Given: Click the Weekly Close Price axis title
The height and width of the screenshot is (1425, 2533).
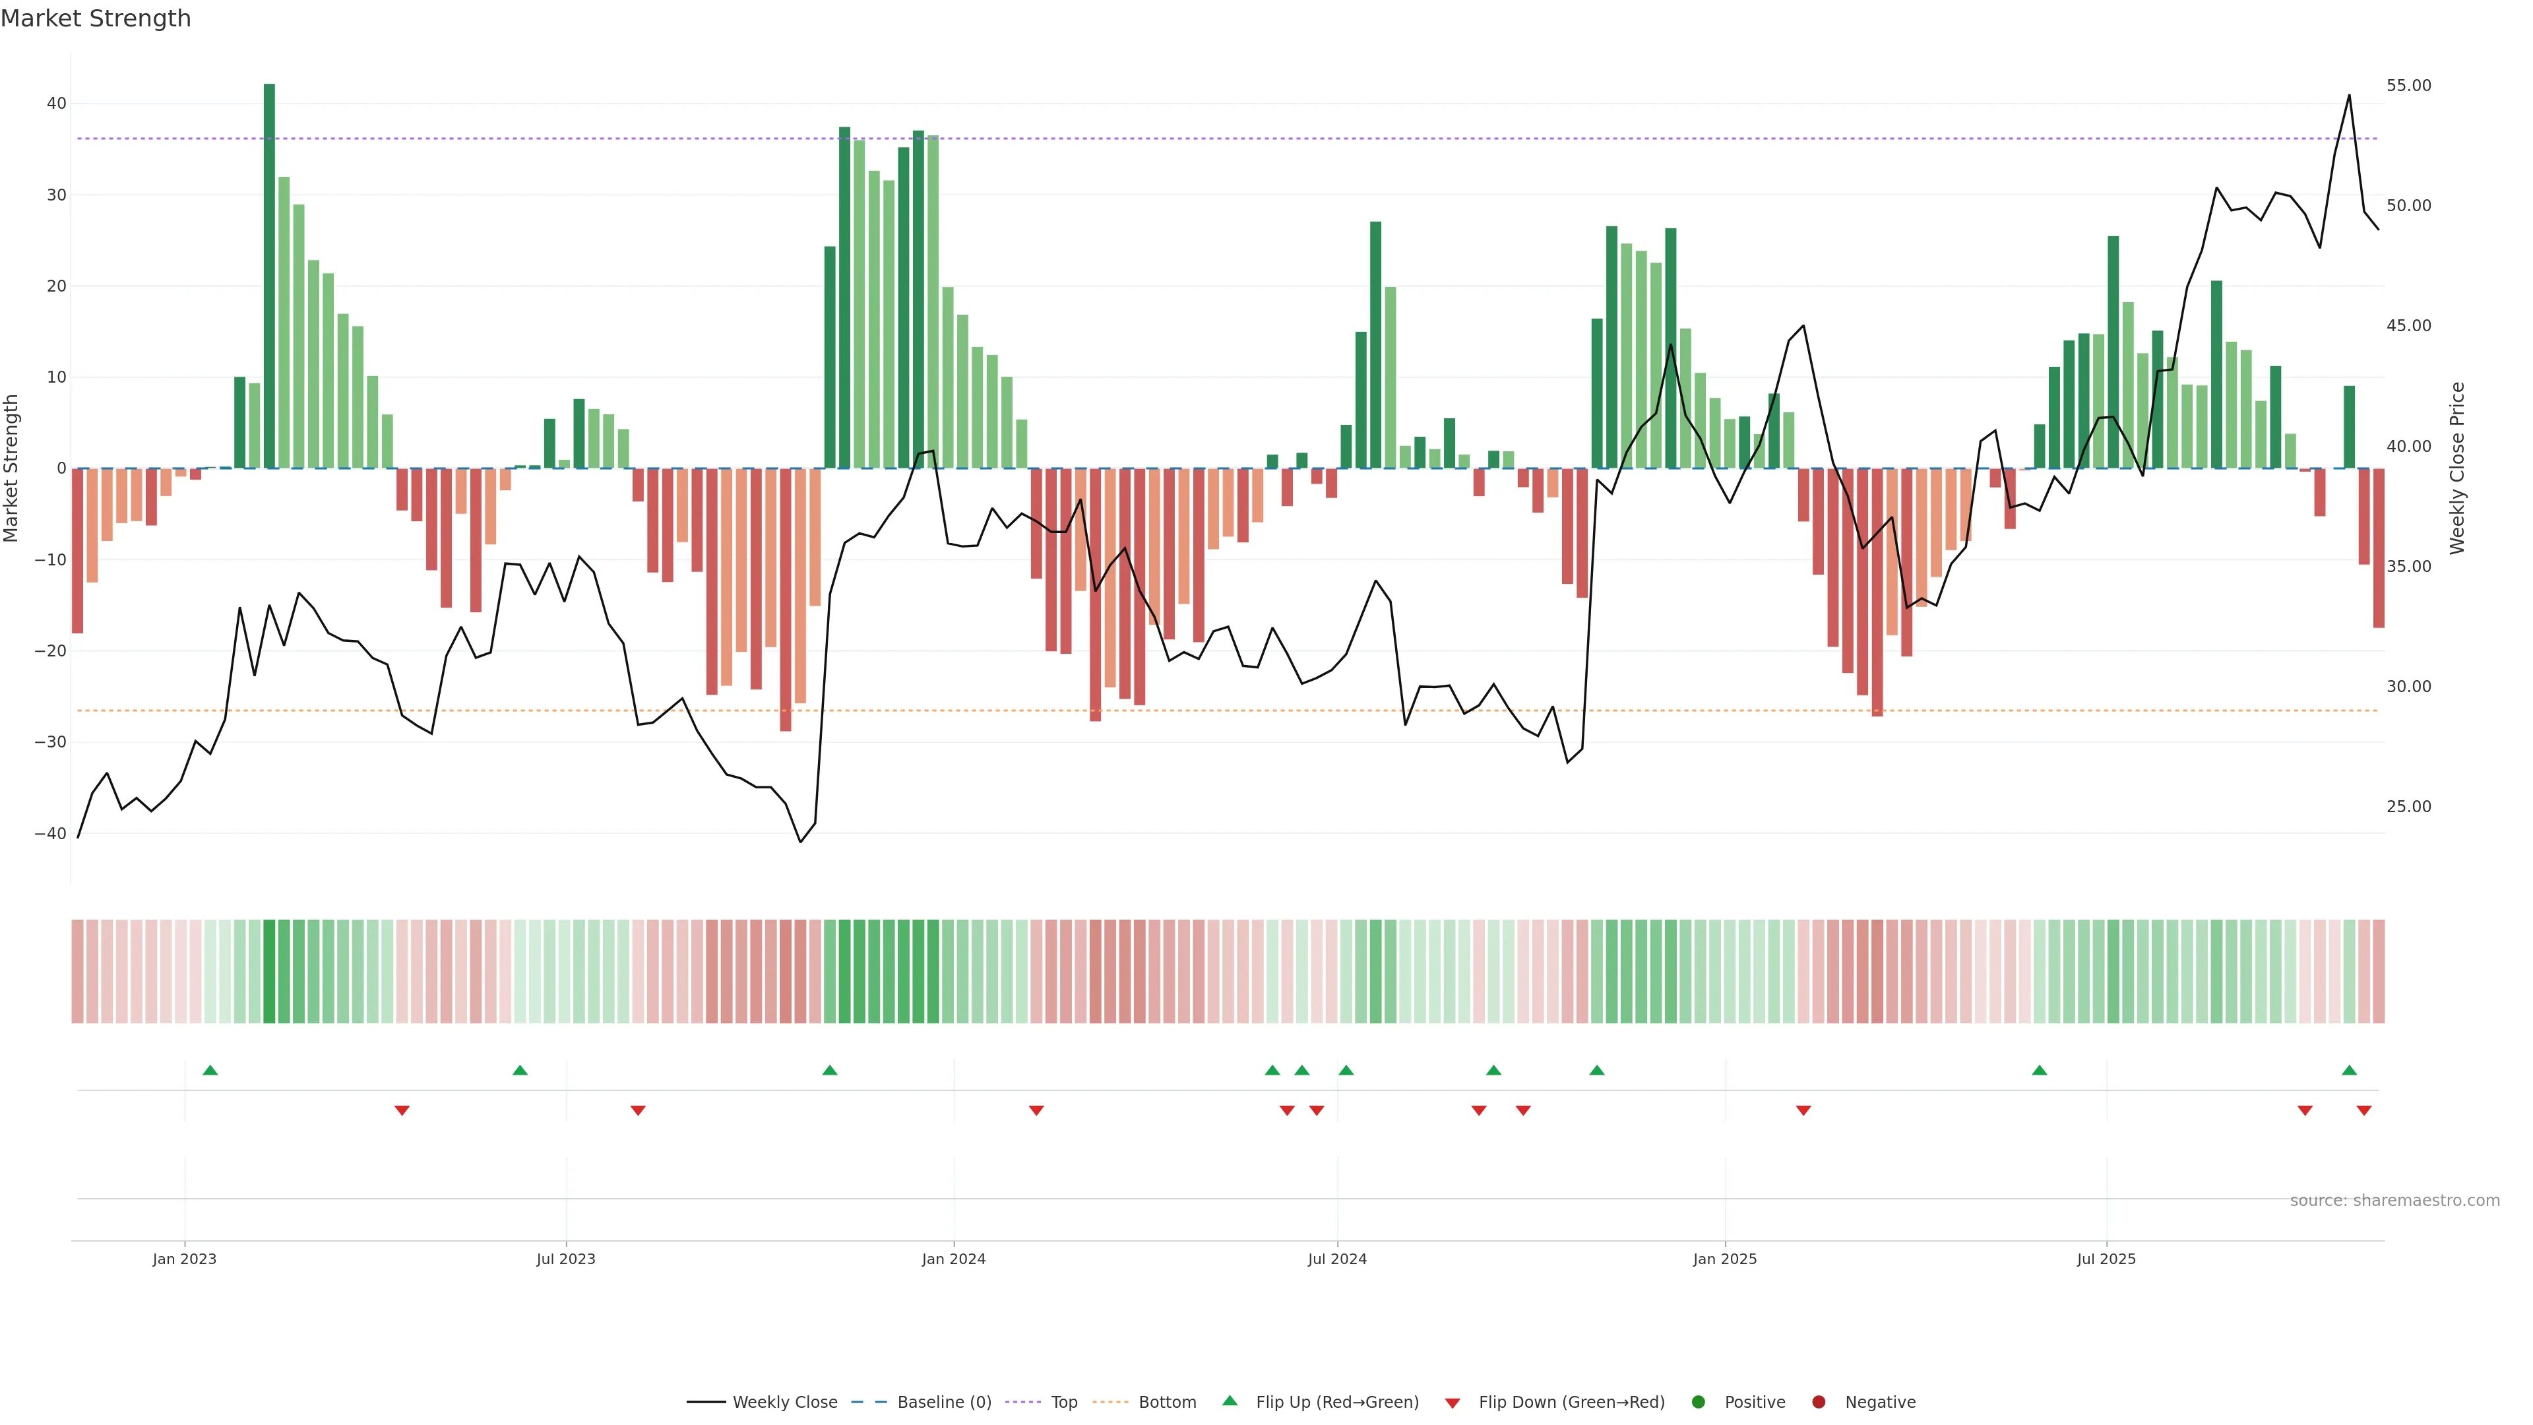Looking at the screenshot, I should pyautogui.click(x=2457, y=468).
